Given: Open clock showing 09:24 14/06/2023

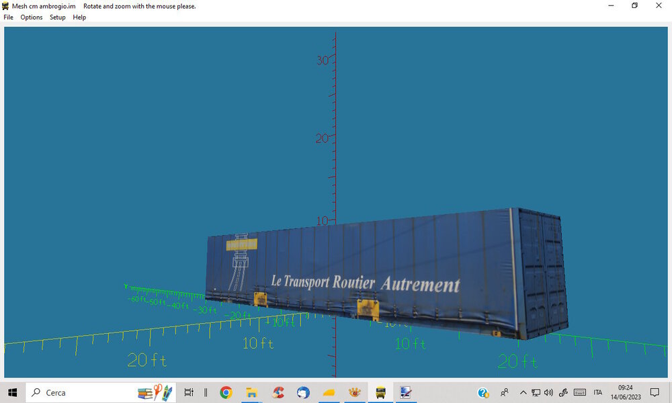Looking at the screenshot, I should pyautogui.click(x=625, y=392).
